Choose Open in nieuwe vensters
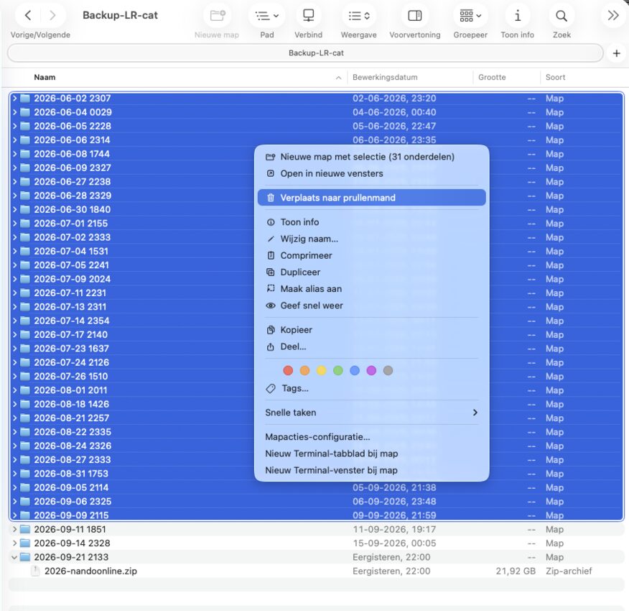Image resolution: width=629 pixels, height=611 pixels. (371, 173)
